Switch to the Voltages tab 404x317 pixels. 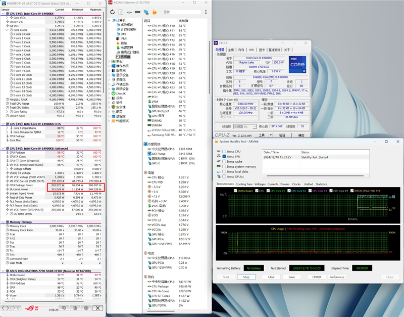260,184
